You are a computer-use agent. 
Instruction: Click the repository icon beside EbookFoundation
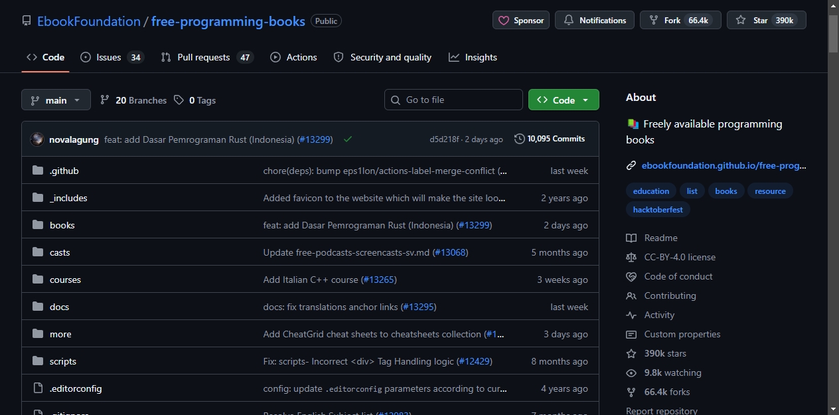click(27, 21)
